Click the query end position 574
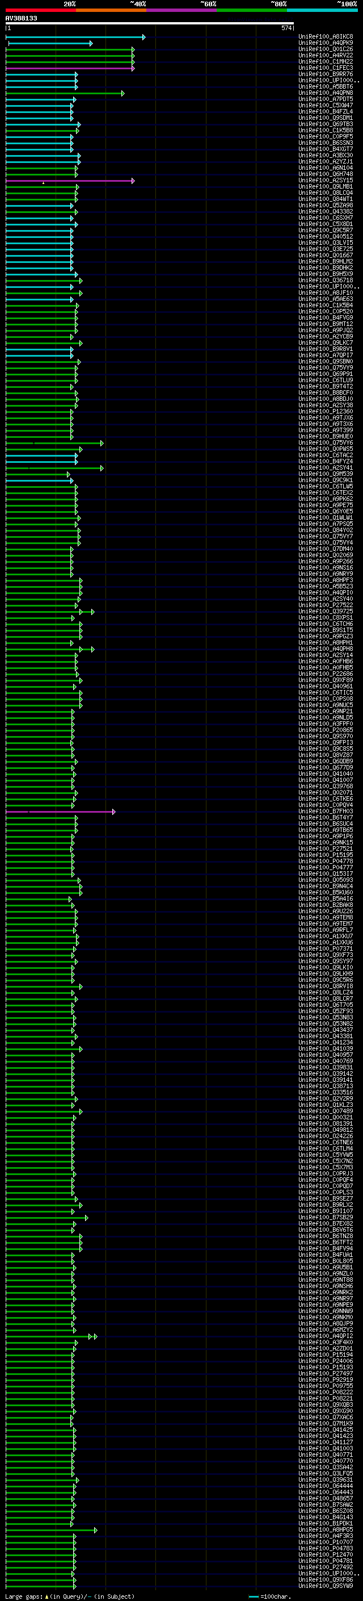Screen dimensions: 363x1601 pyautogui.click(x=286, y=28)
